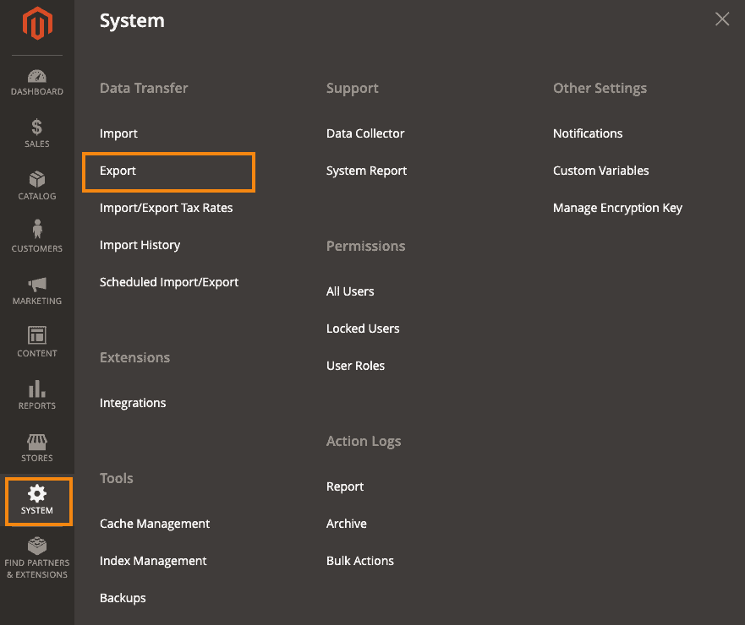This screenshot has height=625, width=745.
Task: Open Scheduled Import/Export
Action: pyautogui.click(x=169, y=282)
